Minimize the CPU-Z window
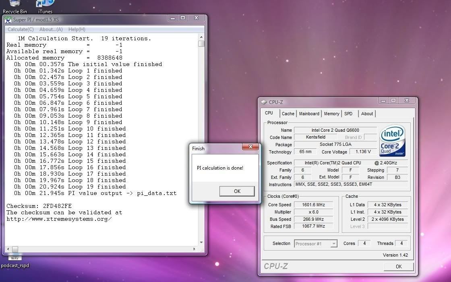This screenshot has width=451, height=282. click(x=383, y=101)
